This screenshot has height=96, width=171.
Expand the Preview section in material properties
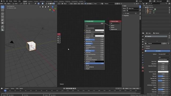tap(148, 46)
